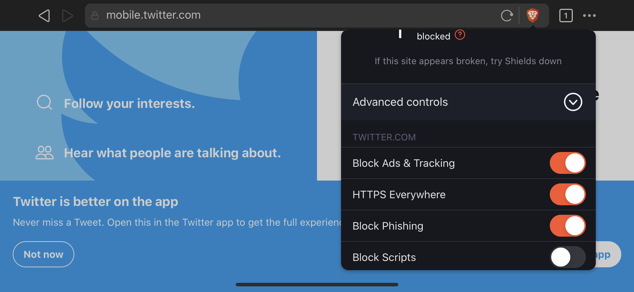Select the Not now button

pyautogui.click(x=44, y=254)
